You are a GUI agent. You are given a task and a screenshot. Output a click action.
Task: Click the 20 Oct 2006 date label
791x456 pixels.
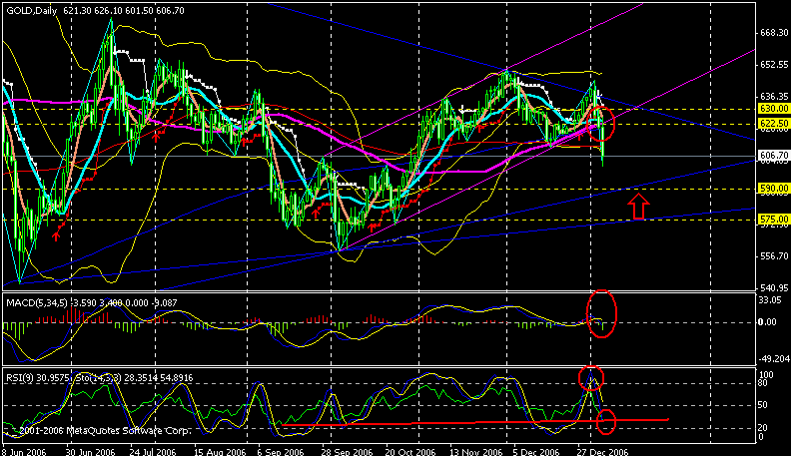pyautogui.click(x=410, y=451)
